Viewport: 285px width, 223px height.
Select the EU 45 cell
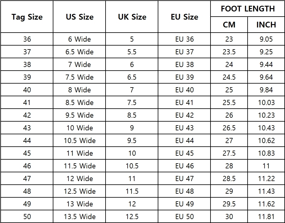[x=185, y=153]
